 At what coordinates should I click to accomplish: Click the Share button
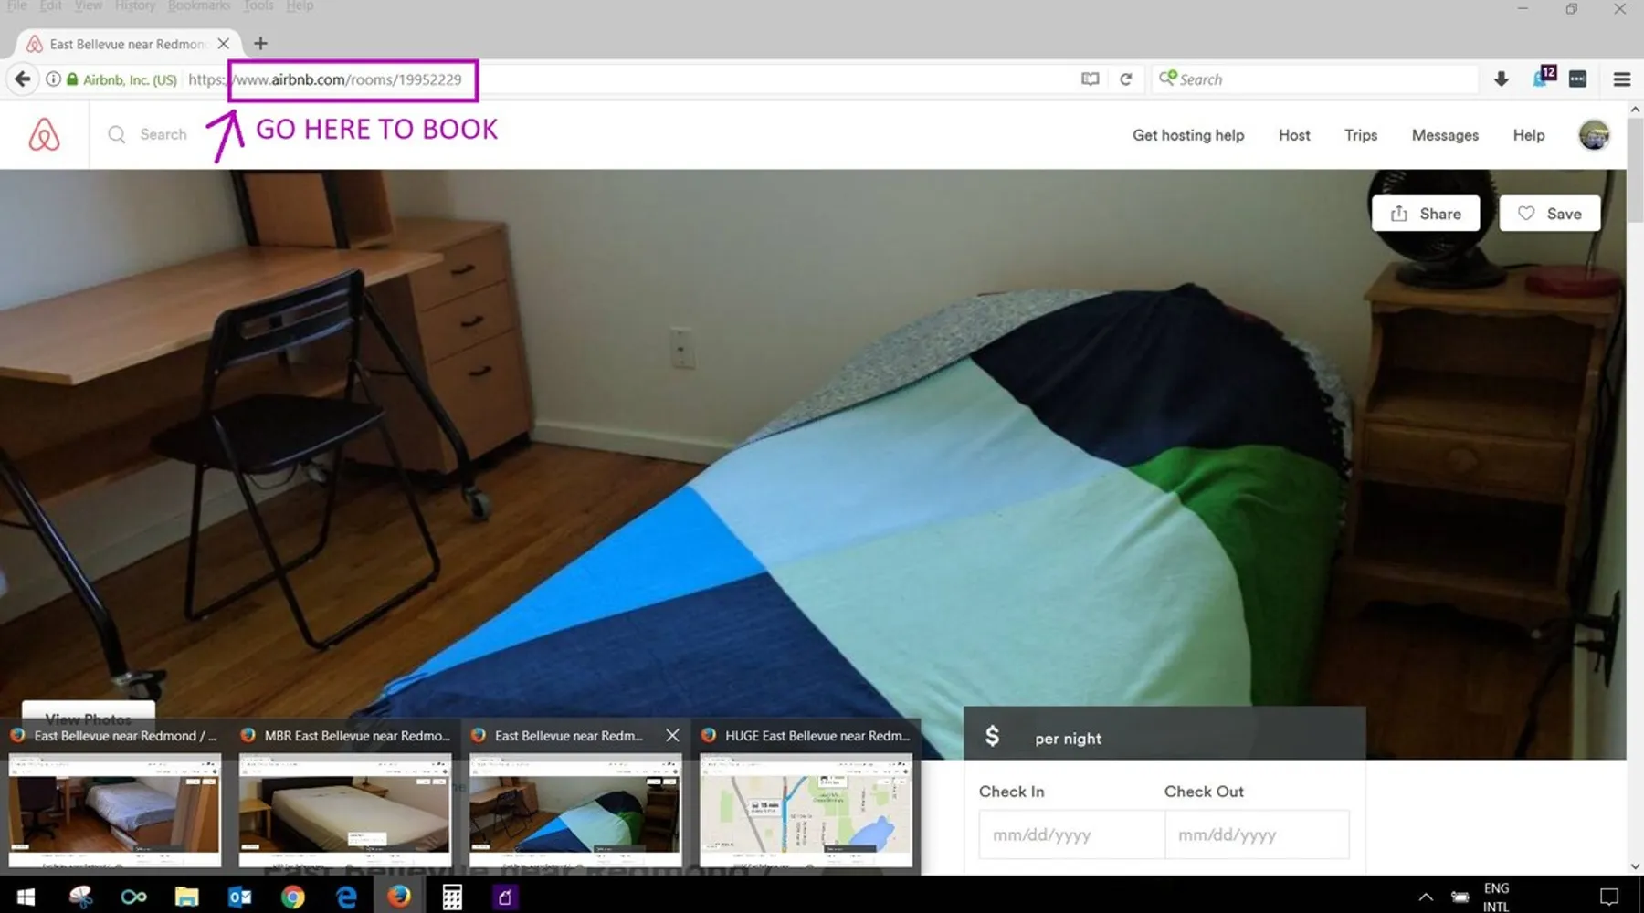pyautogui.click(x=1425, y=214)
